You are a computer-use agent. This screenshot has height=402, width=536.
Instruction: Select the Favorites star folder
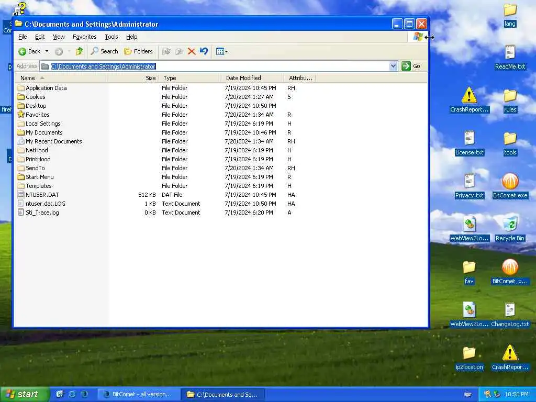pos(33,115)
